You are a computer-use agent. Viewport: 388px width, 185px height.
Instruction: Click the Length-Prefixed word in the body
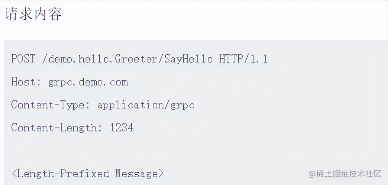point(63,174)
